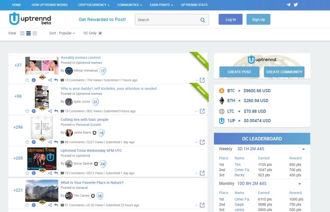The height and width of the screenshot is (212, 330).
Task: Expand the Earn Points menu
Action: pos(161,5)
